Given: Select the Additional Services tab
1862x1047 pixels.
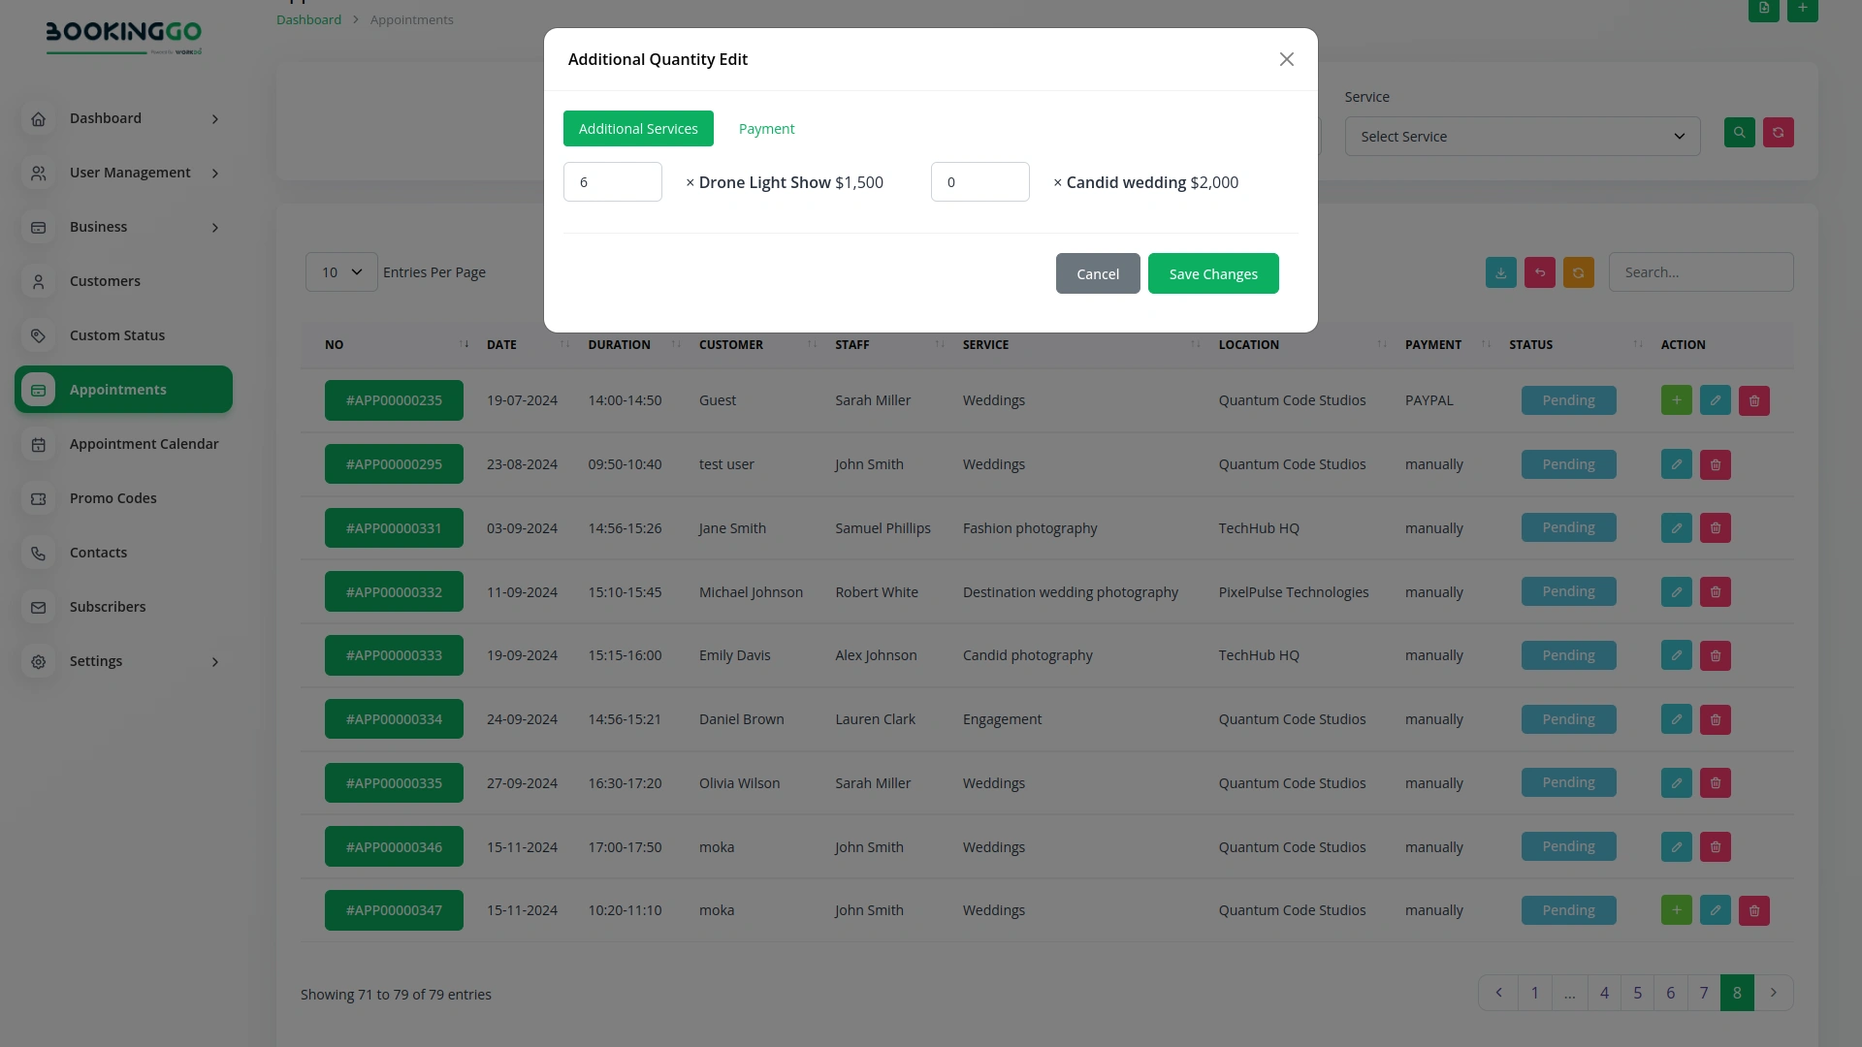Looking at the screenshot, I should (x=638, y=128).
